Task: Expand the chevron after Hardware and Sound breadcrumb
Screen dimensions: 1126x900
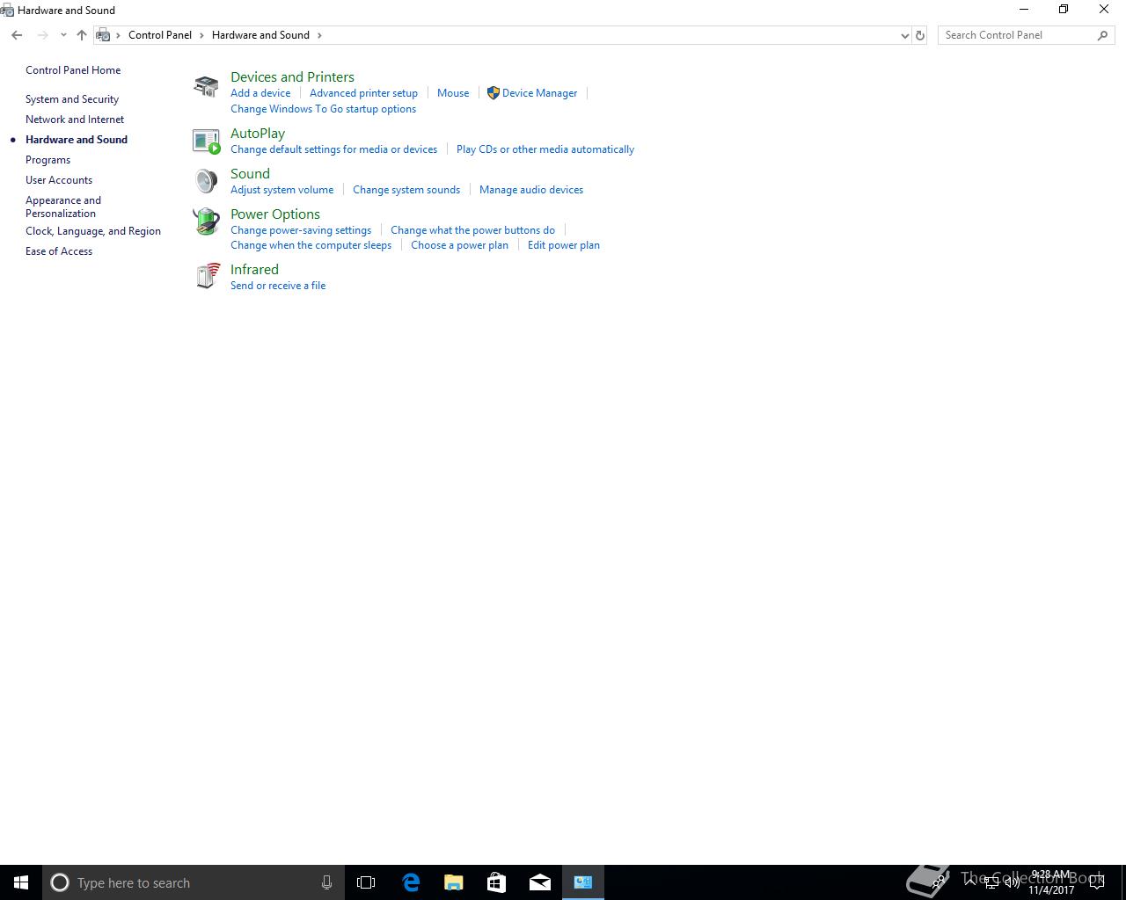Action: (319, 35)
